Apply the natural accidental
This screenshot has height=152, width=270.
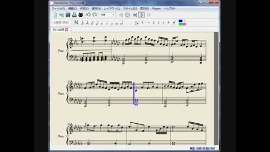pyautogui.click(x=159, y=23)
